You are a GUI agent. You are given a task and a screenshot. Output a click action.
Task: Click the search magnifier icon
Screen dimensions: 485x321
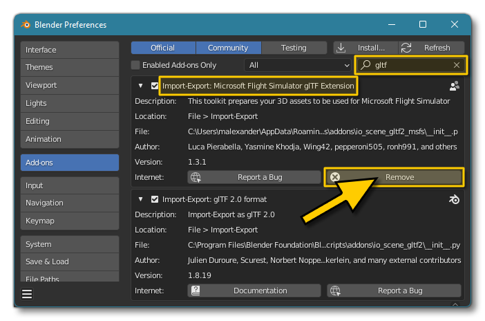tap(365, 65)
